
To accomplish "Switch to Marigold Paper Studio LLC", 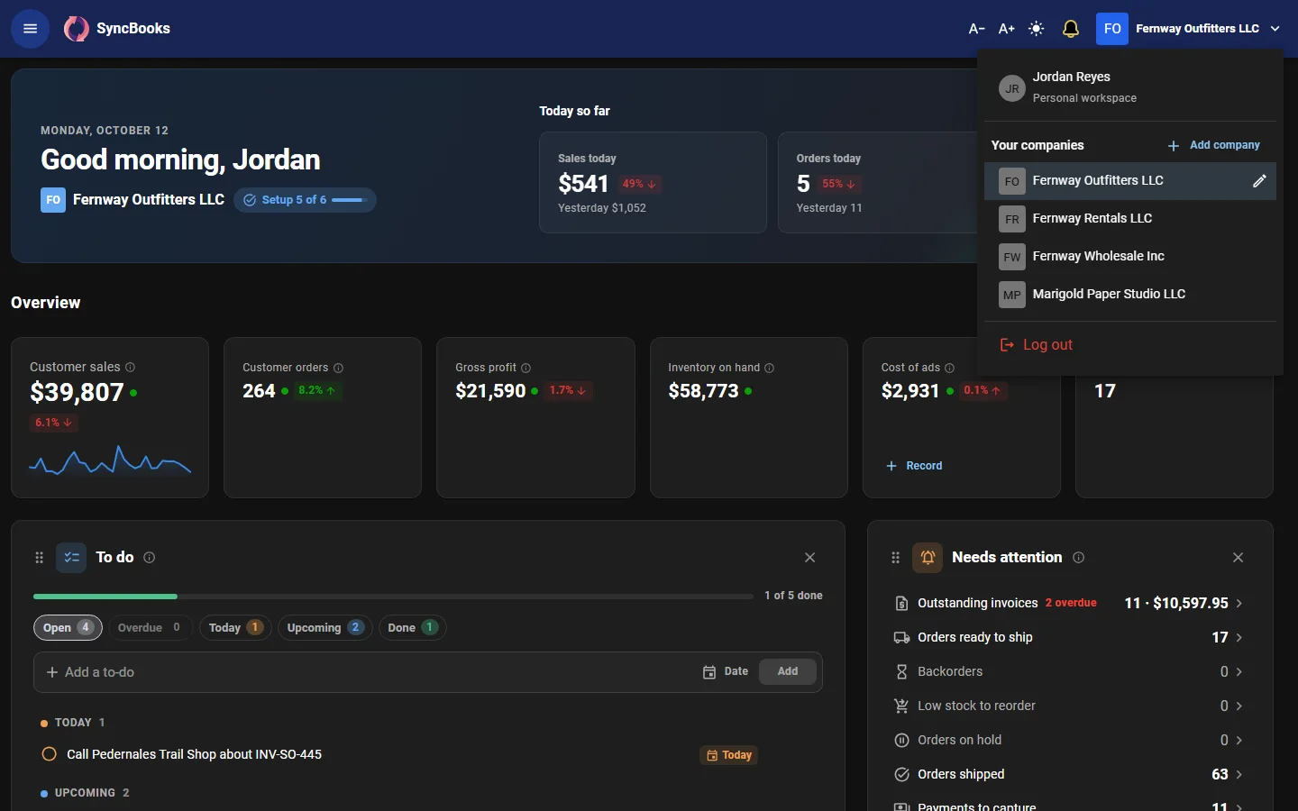I will (x=1130, y=295).
